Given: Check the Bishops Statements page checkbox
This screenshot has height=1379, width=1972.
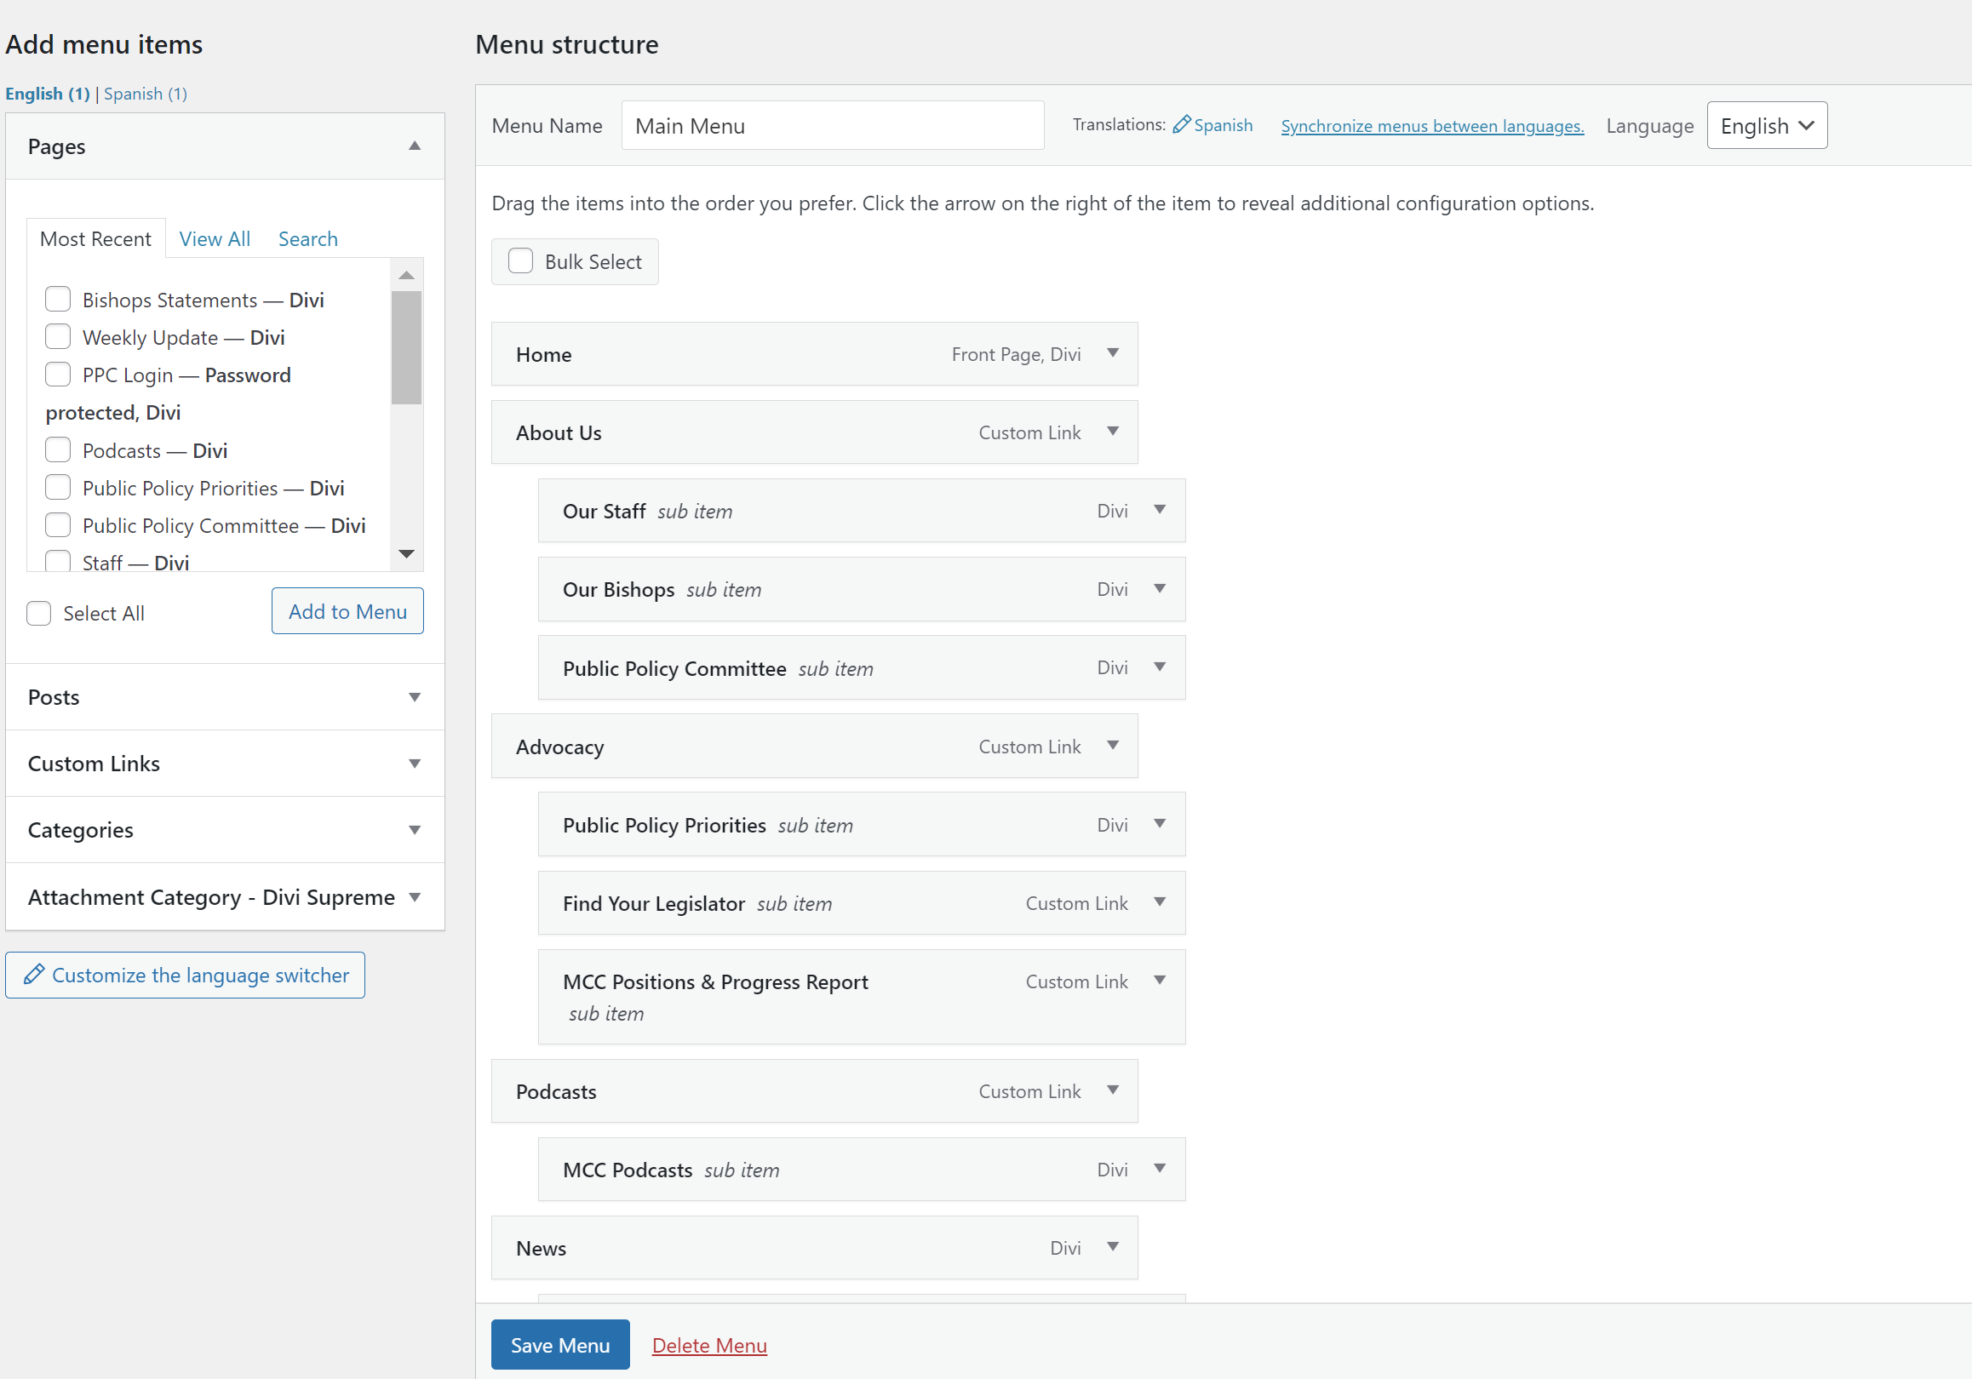Looking at the screenshot, I should [58, 300].
